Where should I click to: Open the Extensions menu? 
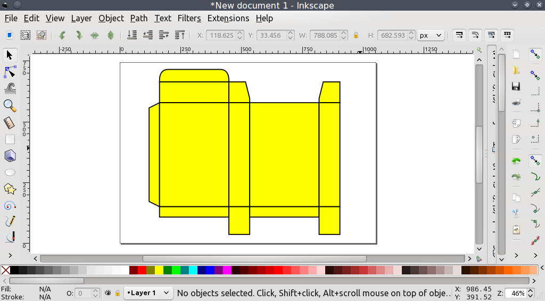tap(228, 18)
